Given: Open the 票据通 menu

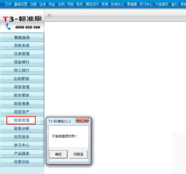Looking at the screenshot, I should coord(132,4).
